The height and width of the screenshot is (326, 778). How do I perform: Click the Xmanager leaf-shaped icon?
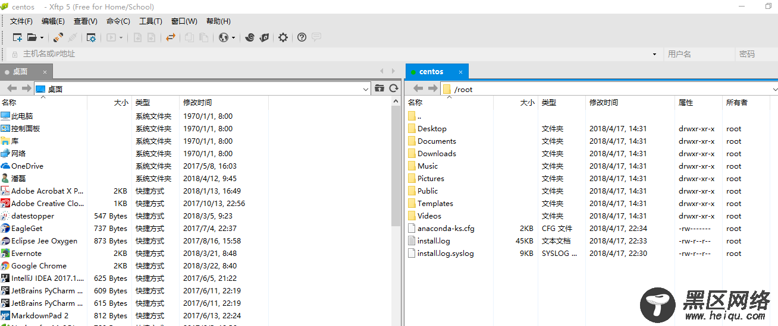pos(264,37)
